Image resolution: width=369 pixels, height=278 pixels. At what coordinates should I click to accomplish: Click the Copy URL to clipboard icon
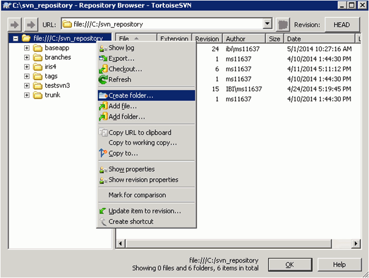pos(103,133)
